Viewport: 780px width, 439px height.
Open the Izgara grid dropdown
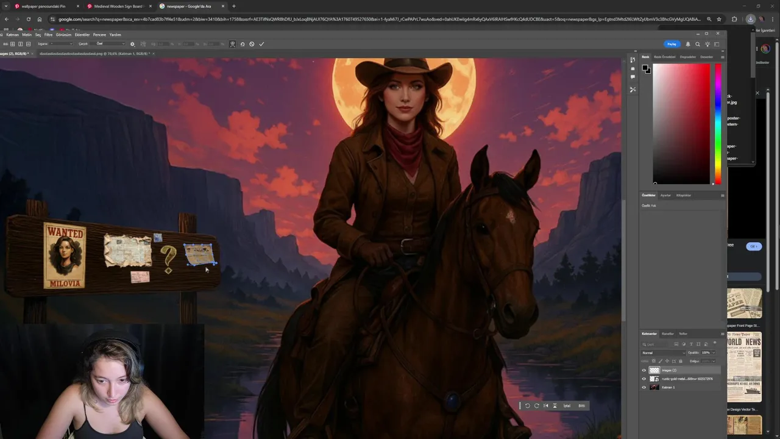(x=62, y=44)
